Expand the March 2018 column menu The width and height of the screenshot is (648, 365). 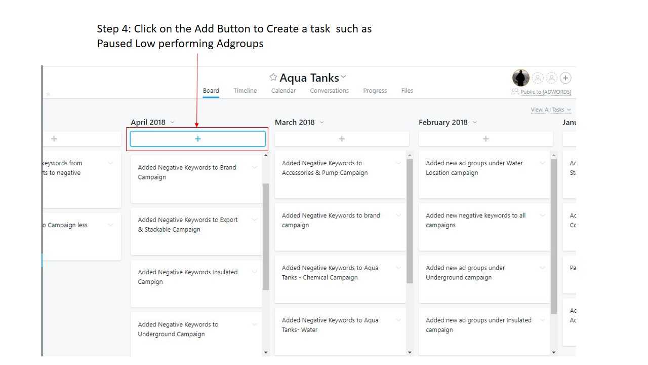(x=321, y=122)
